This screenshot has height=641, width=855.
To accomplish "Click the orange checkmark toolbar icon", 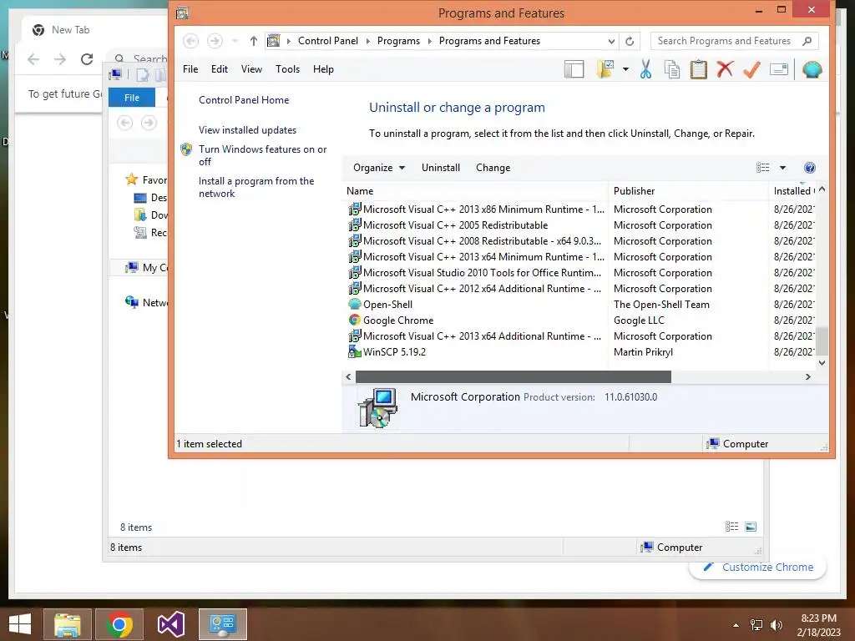I will tap(751, 69).
